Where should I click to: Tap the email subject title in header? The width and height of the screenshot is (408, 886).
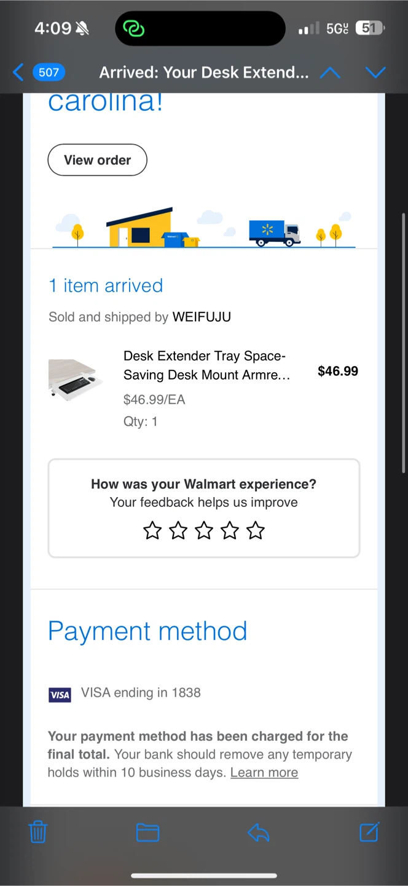pos(204,73)
